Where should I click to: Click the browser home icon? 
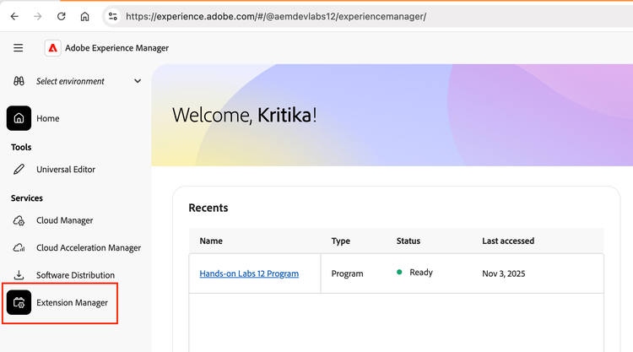click(84, 16)
